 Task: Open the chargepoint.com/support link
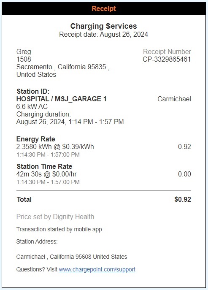pyautogui.click(x=97, y=269)
